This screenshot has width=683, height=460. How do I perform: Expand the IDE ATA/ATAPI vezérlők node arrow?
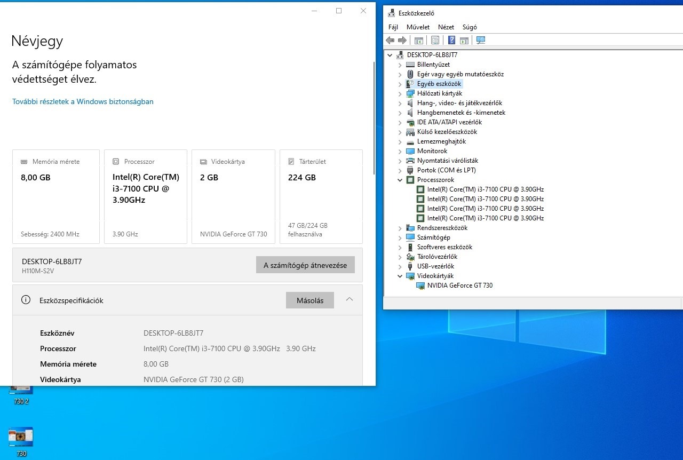[400, 122]
